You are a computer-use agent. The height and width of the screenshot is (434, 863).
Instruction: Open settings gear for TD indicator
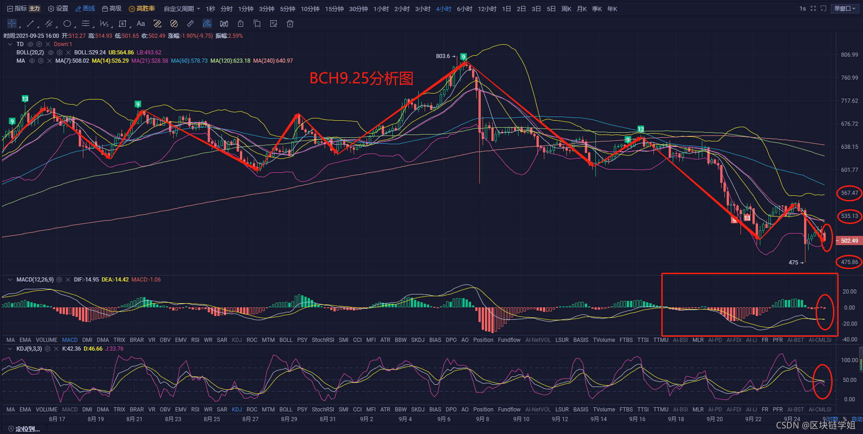[x=39, y=44]
